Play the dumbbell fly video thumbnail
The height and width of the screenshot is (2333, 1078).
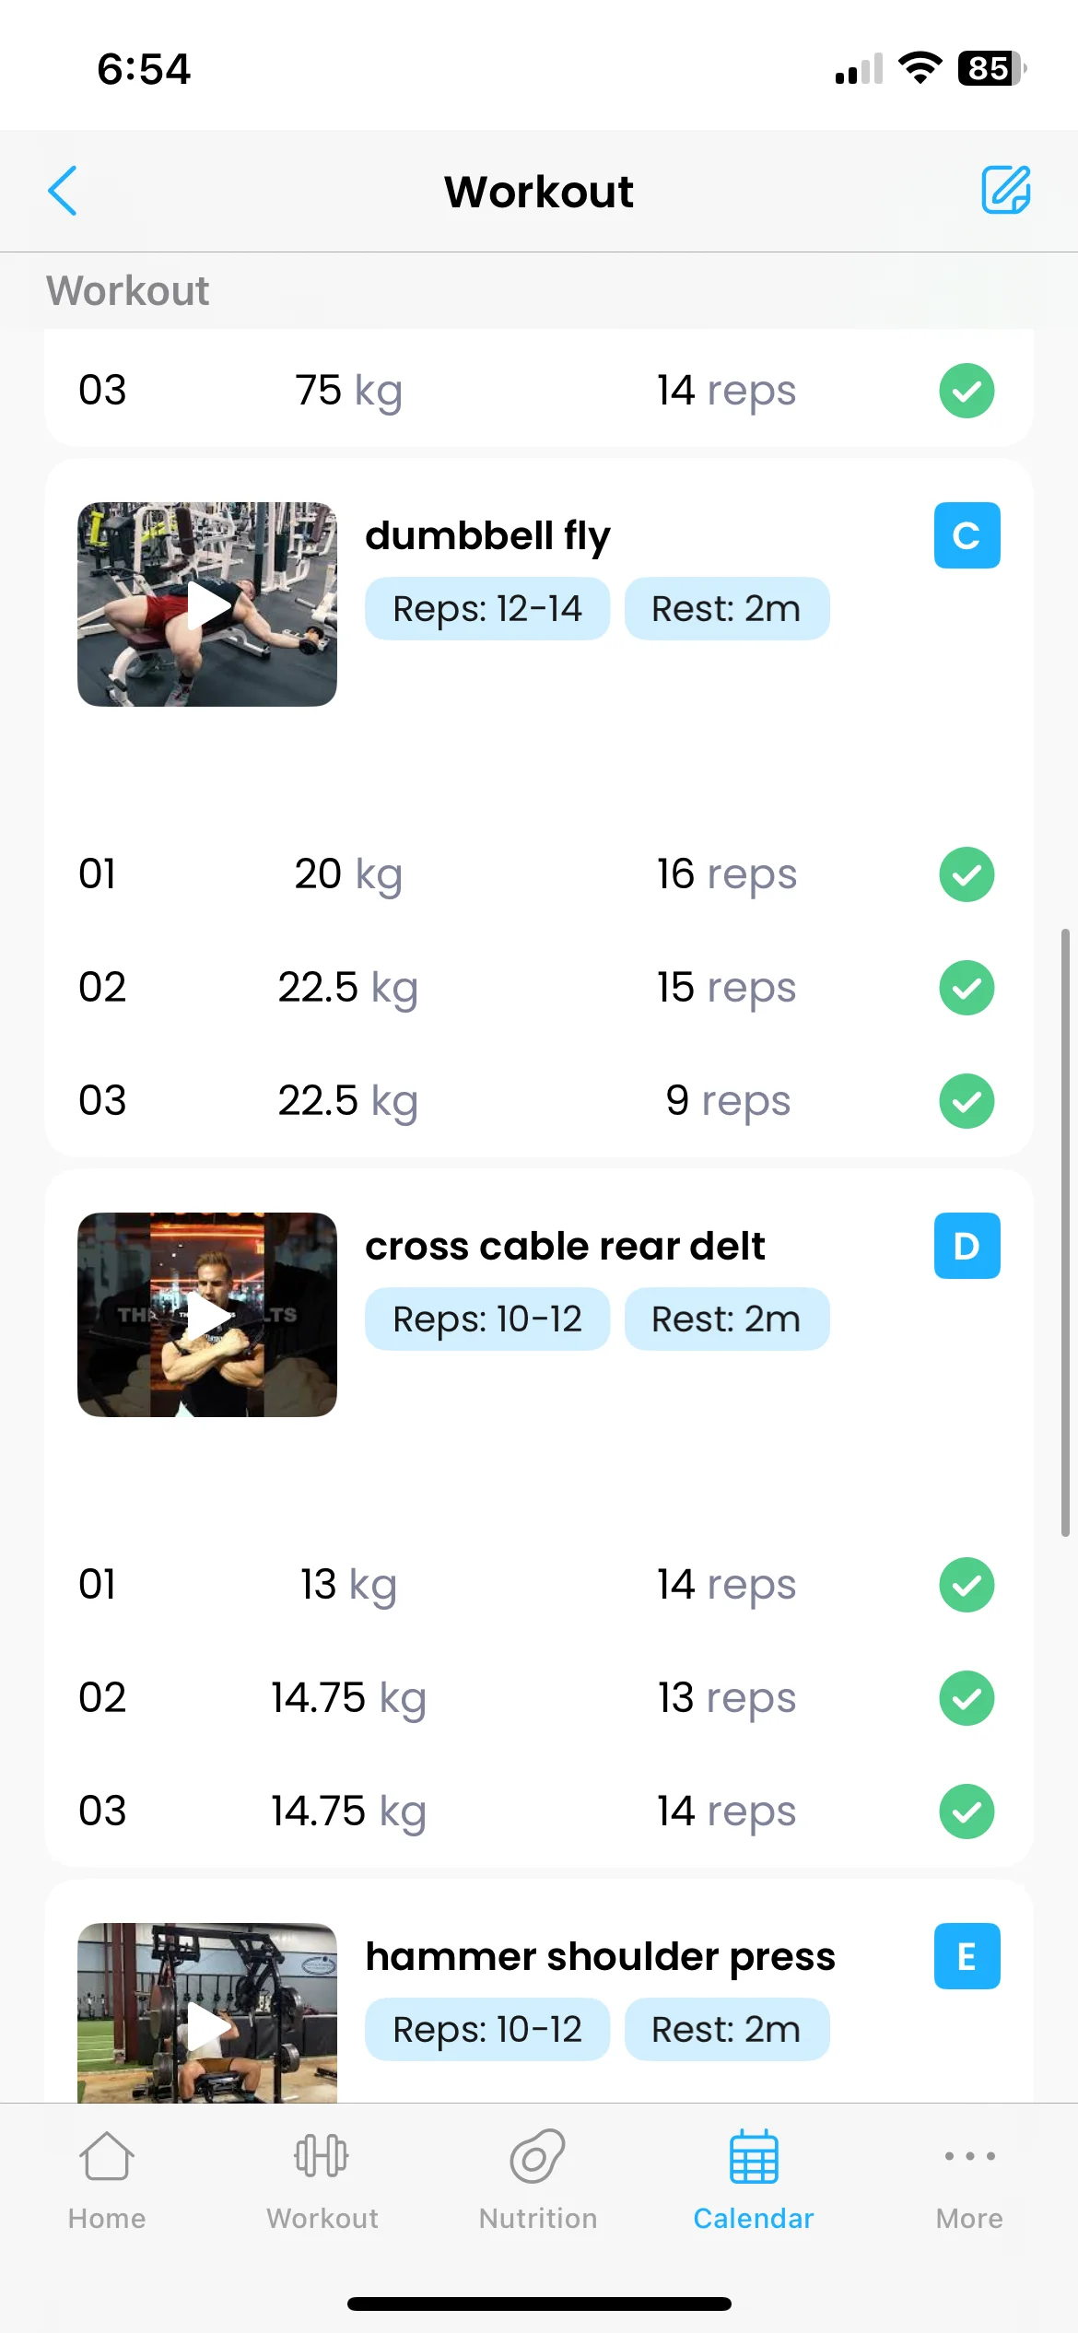[207, 604]
